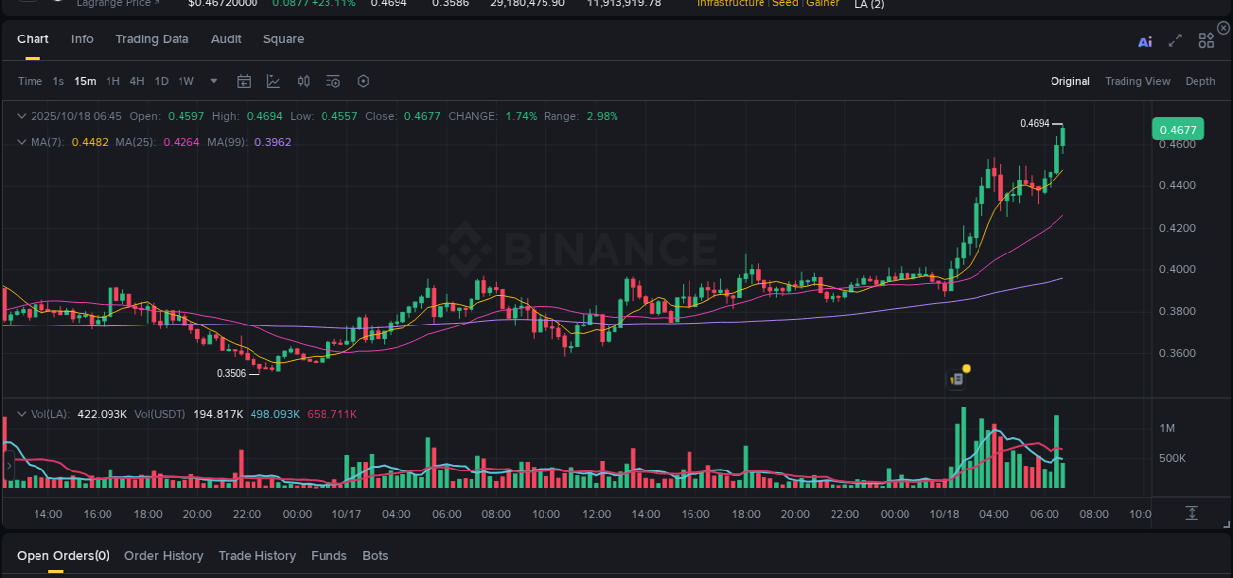Open the date range calendar icon

[x=244, y=81]
